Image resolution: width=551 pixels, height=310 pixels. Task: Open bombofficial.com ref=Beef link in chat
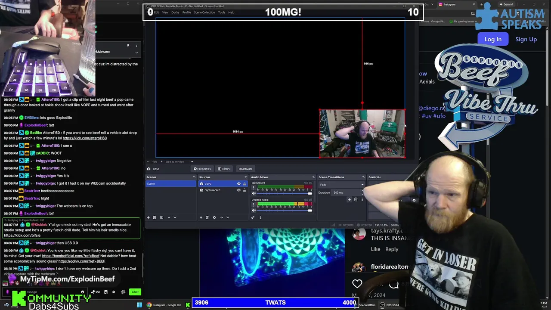71,256
